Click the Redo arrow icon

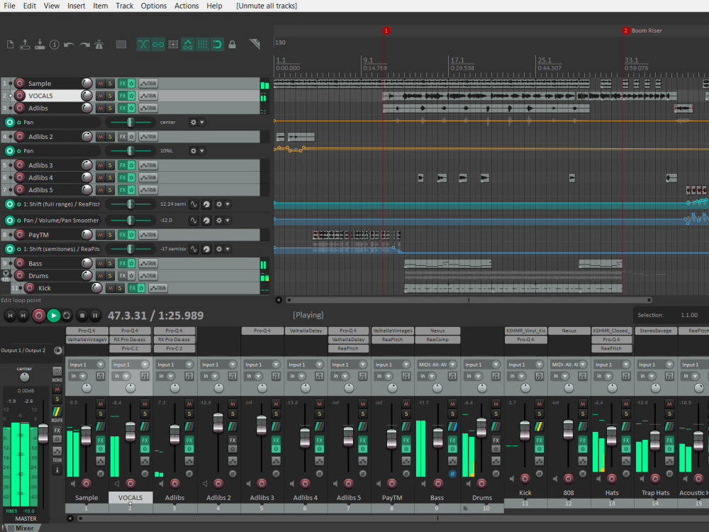pos(84,44)
